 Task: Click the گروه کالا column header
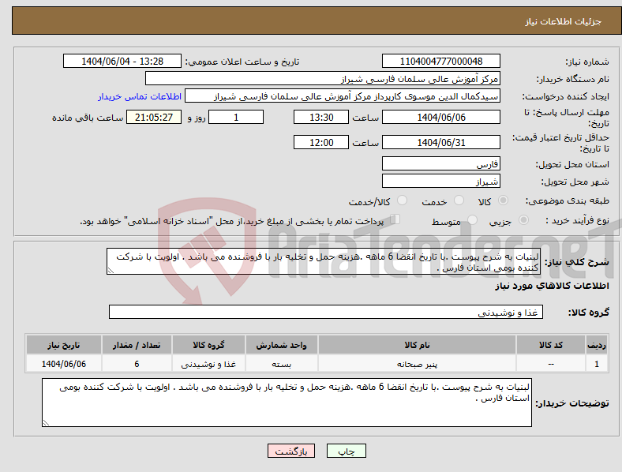coord(208,345)
